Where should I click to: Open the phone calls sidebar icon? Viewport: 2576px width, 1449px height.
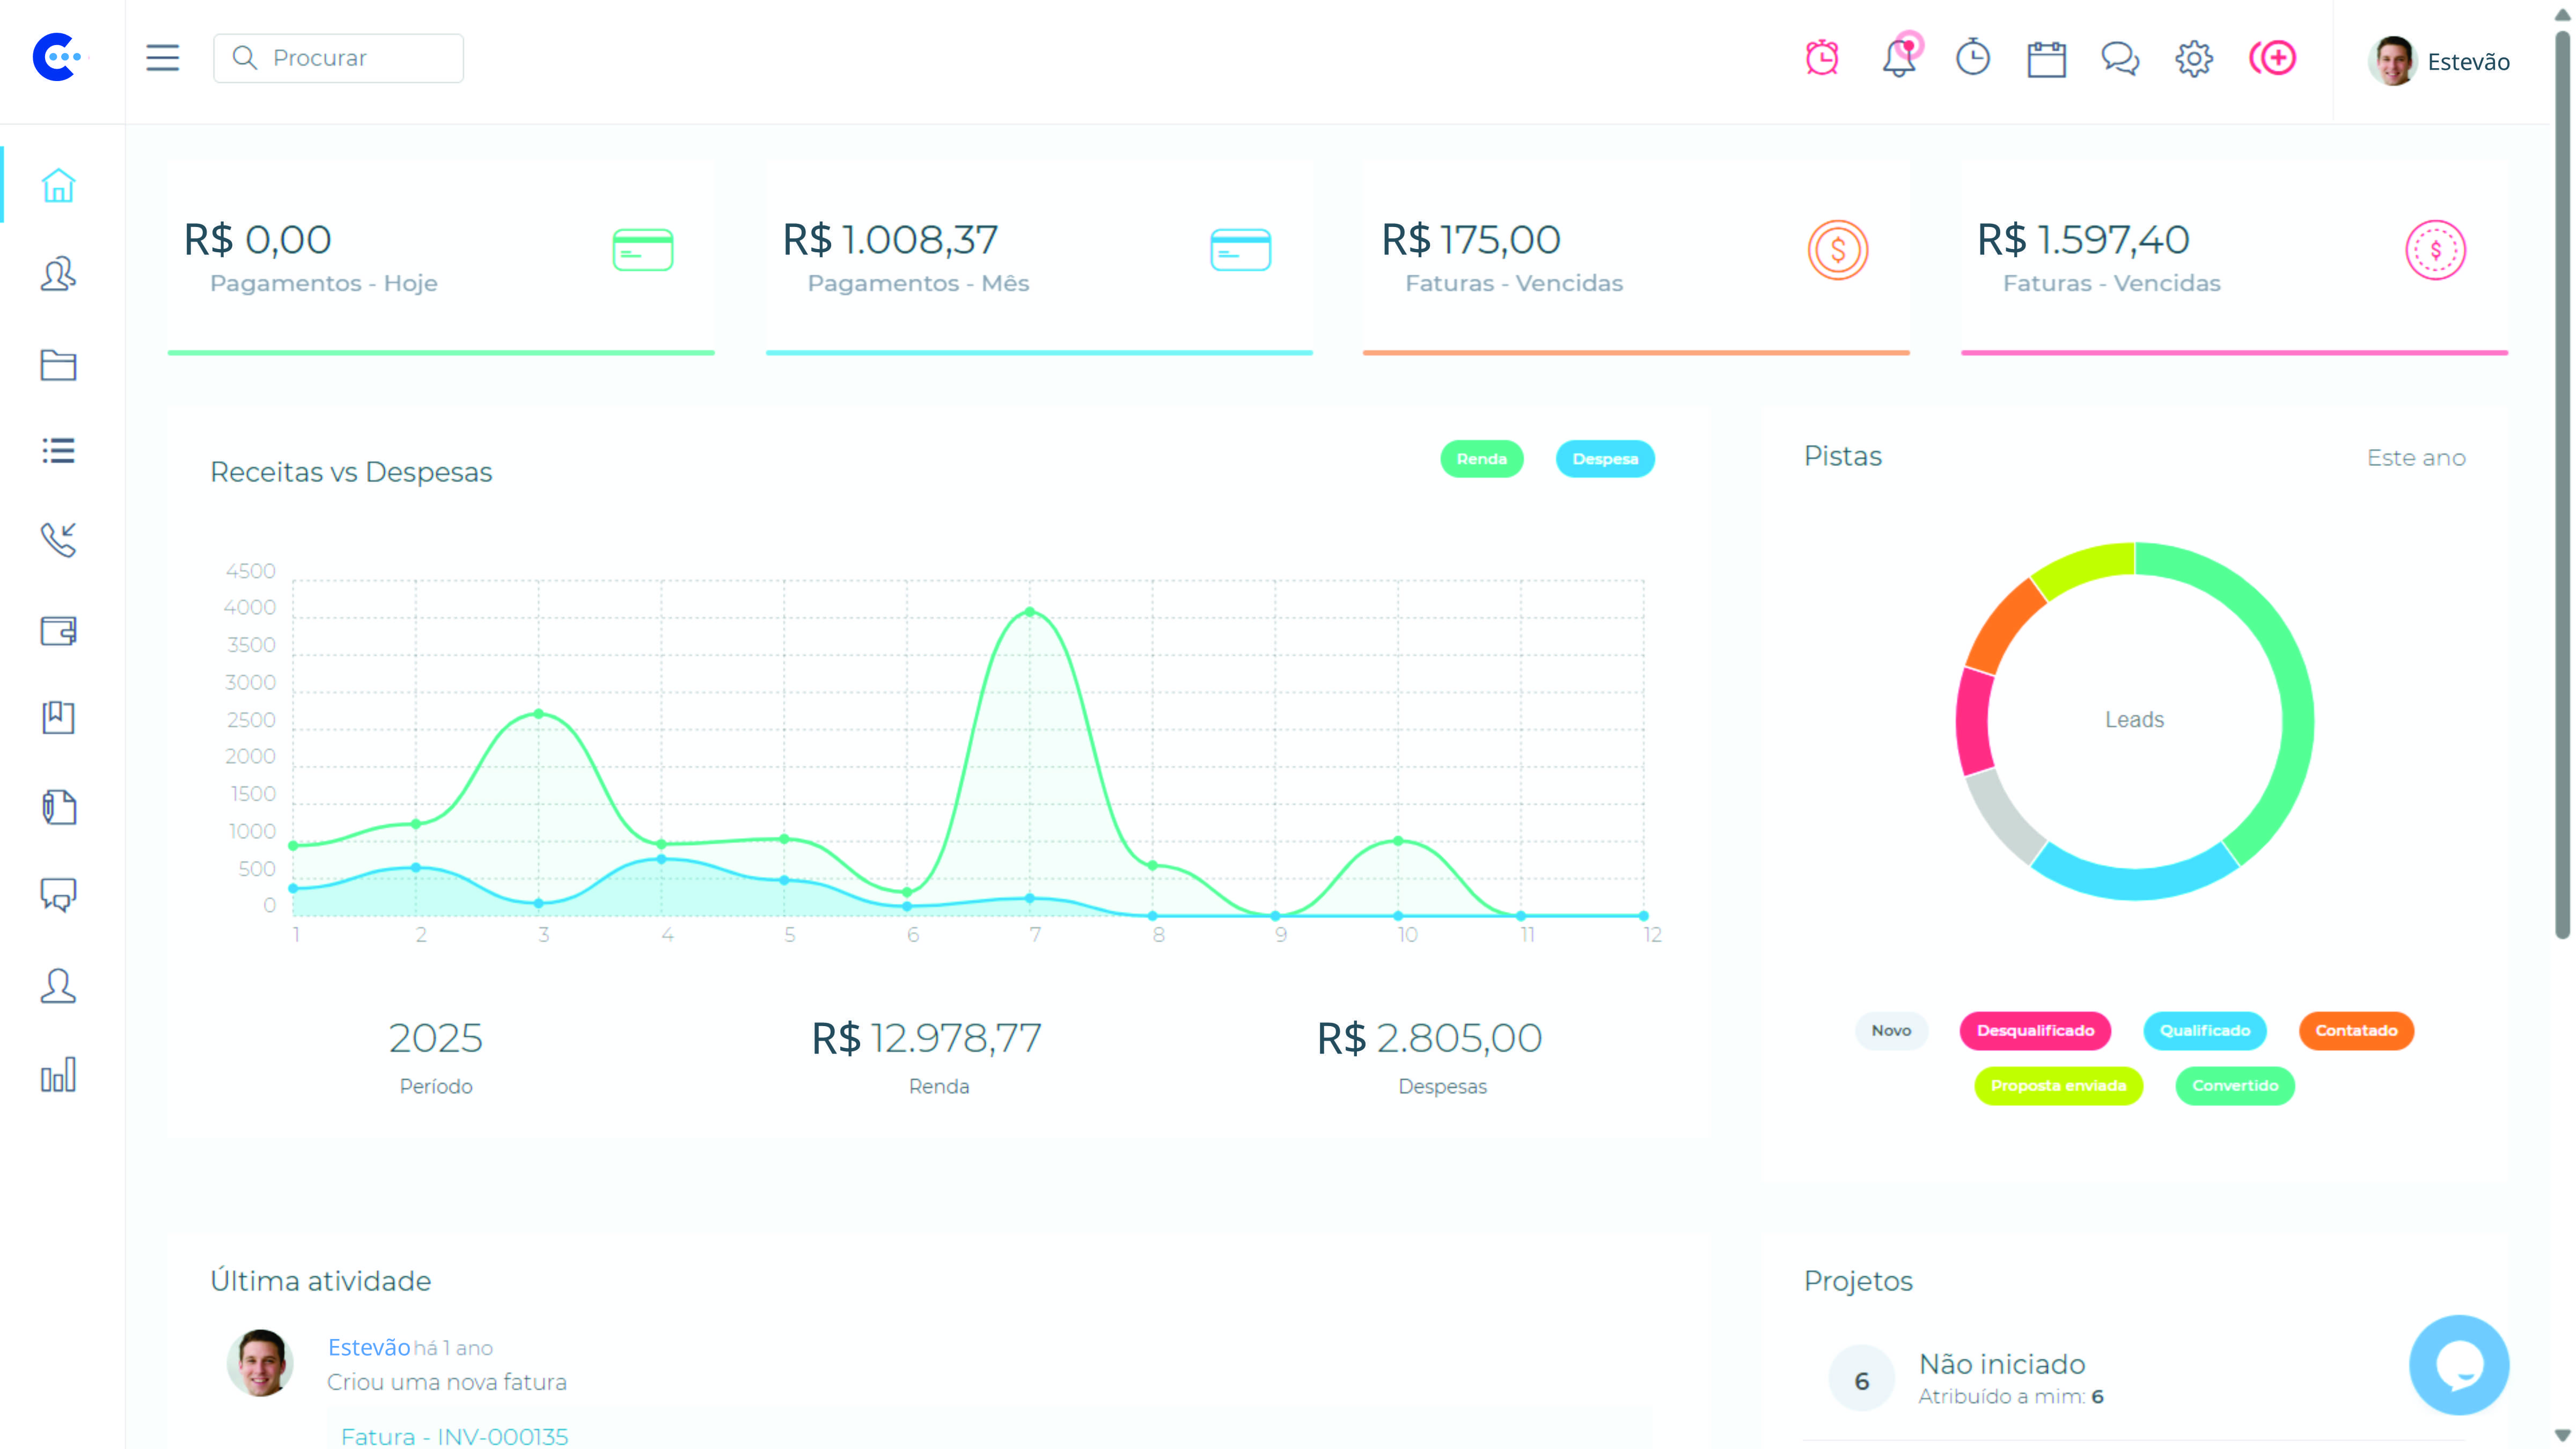[x=58, y=539]
